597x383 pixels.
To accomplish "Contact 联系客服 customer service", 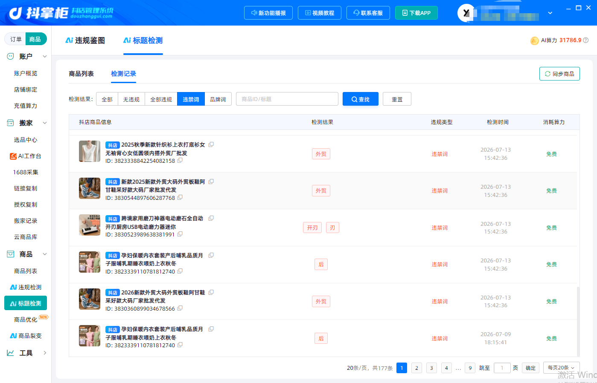I will pos(368,13).
